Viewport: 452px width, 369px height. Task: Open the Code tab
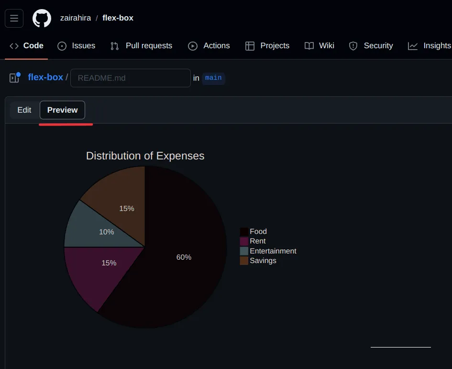pos(27,46)
